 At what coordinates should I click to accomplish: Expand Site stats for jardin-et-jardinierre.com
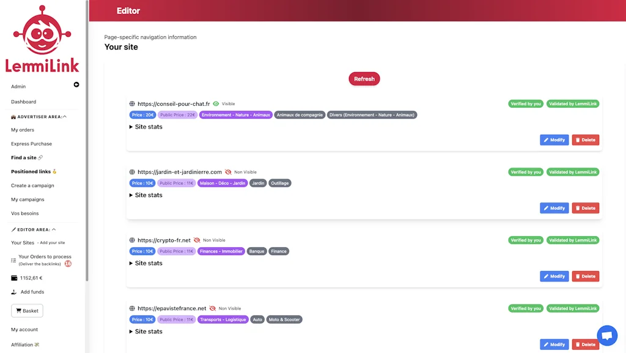click(x=145, y=195)
